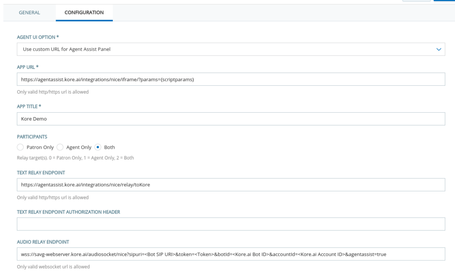
Task: Switch to the GENERAL tab
Action: (29, 12)
